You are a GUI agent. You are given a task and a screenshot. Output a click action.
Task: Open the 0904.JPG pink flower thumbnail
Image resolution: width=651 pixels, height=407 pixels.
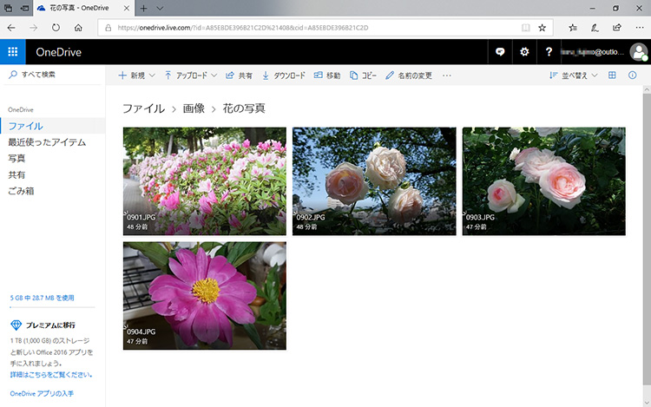click(x=204, y=295)
